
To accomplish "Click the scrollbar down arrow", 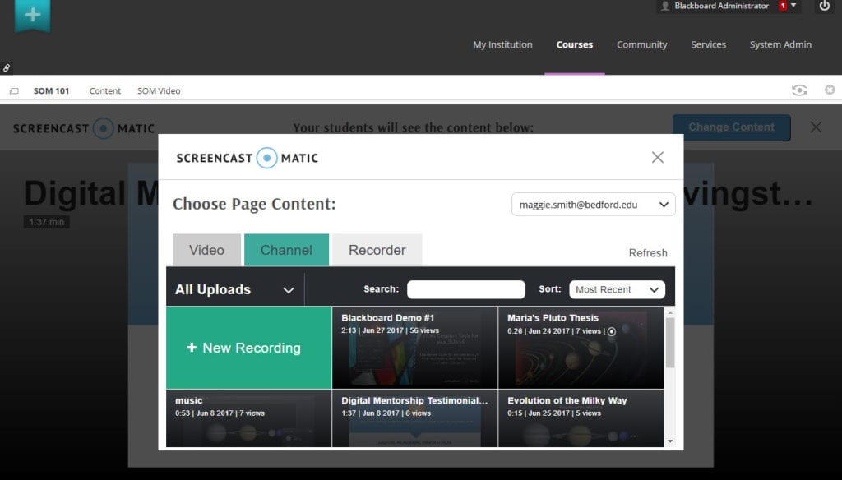I will point(669,441).
